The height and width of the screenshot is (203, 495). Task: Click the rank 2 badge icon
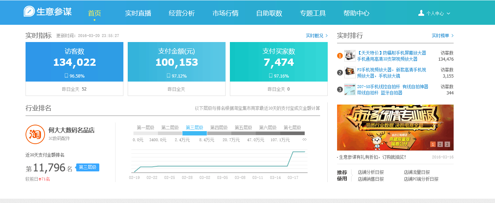pyautogui.click(x=340, y=73)
